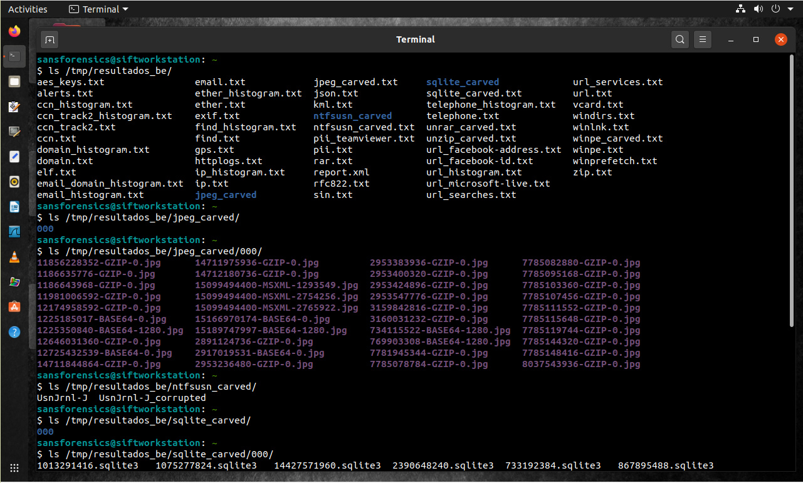Launch Firefox from the dock
This screenshot has height=483, width=803.
click(14, 31)
